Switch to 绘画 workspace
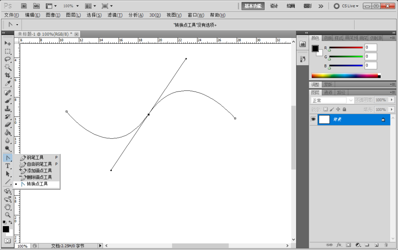Viewport: 398px width, 250px height. pos(291,6)
